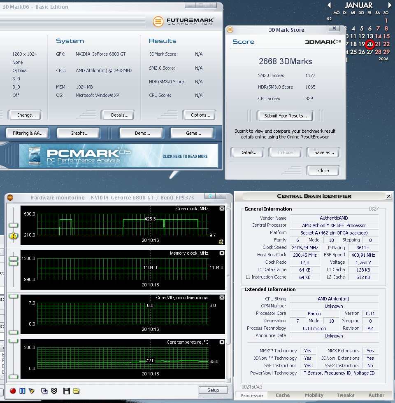Click upper slider handle beside Core VID graph
The width and height of the screenshot is (395, 403).
(x=13, y=296)
